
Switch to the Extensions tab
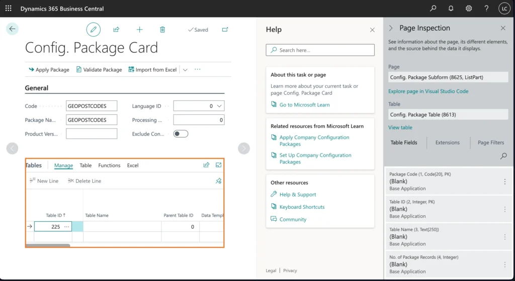point(447,143)
